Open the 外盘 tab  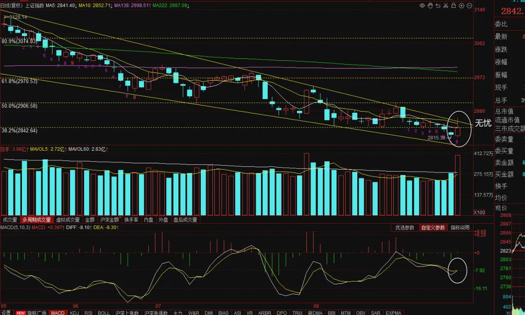[x=163, y=220]
